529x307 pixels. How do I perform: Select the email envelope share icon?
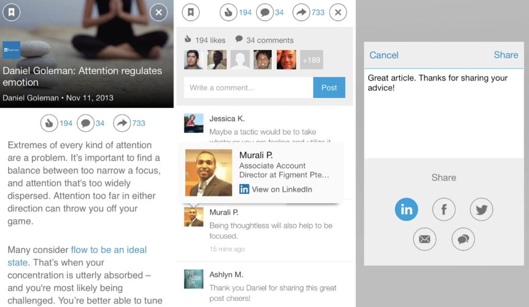point(425,239)
